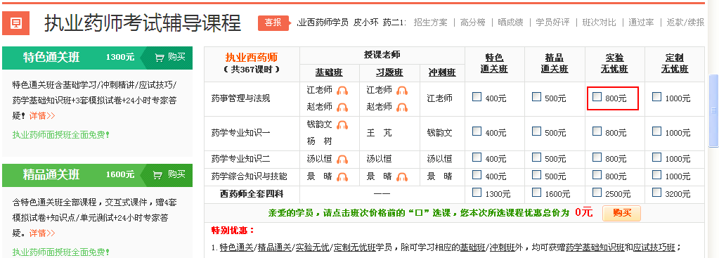Click the cart icon on 特色通关班 banner
This screenshot has height=258, width=719.
click(x=159, y=58)
